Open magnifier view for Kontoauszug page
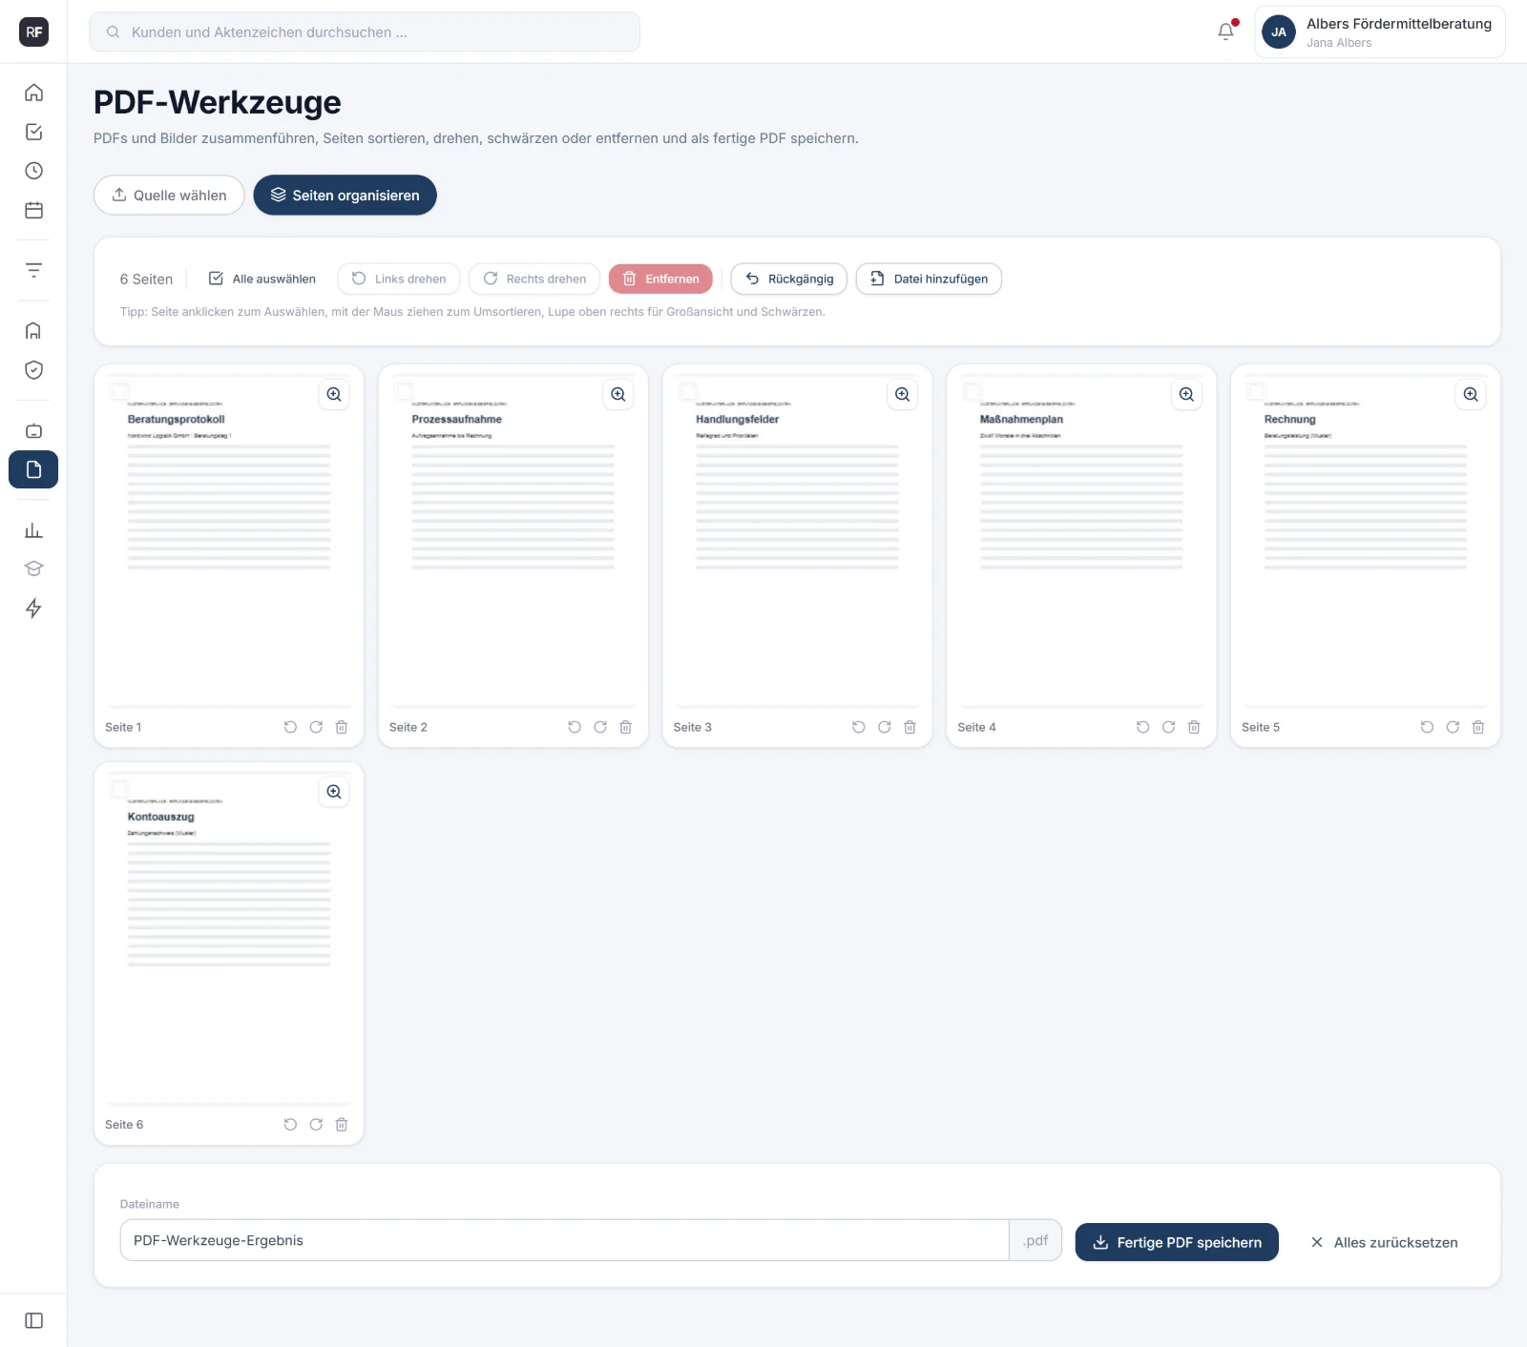 [334, 792]
